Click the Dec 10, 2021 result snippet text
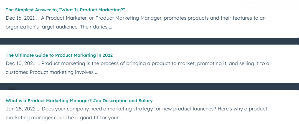The image size is (299, 124). pyautogui.click(x=138, y=68)
